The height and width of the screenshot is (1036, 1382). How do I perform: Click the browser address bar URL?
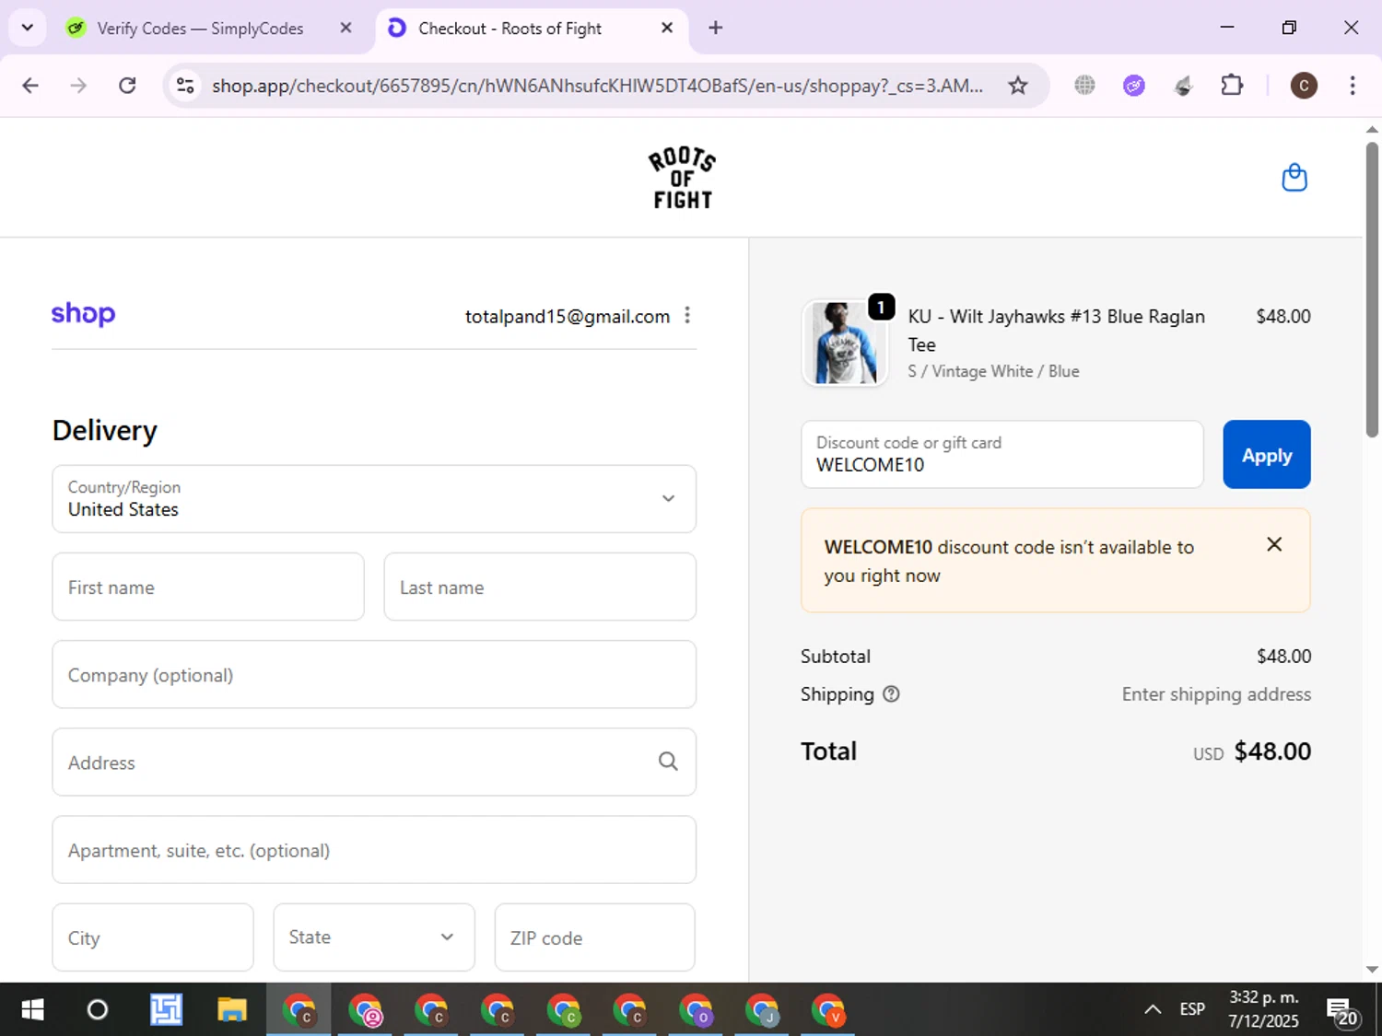click(x=597, y=86)
